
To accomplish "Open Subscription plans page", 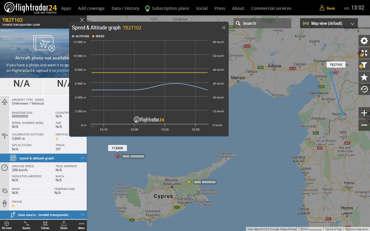I will pyautogui.click(x=171, y=8).
